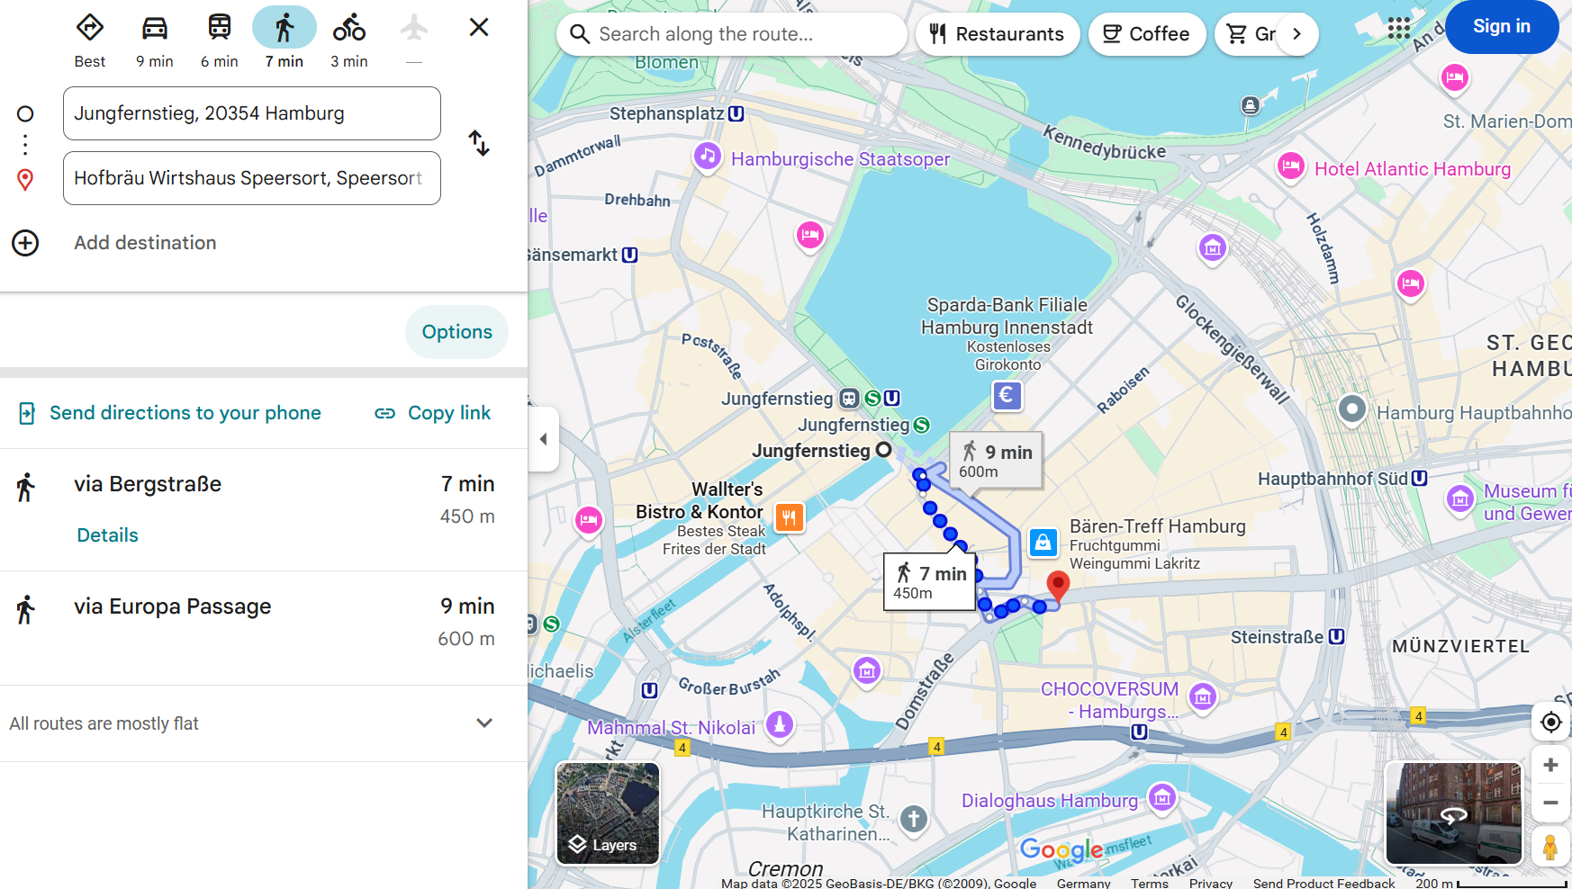Open the Street View thumbnail image
This screenshot has height=889, width=1572.
(x=1453, y=813)
